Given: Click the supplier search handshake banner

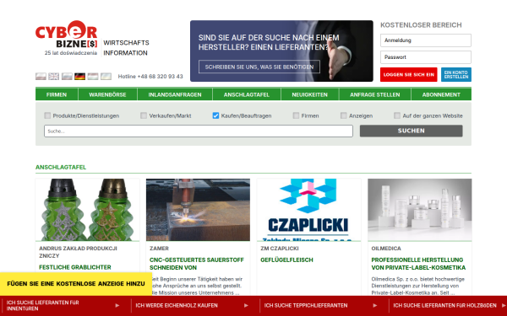Looking at the screenshot, I should point(281,51).
